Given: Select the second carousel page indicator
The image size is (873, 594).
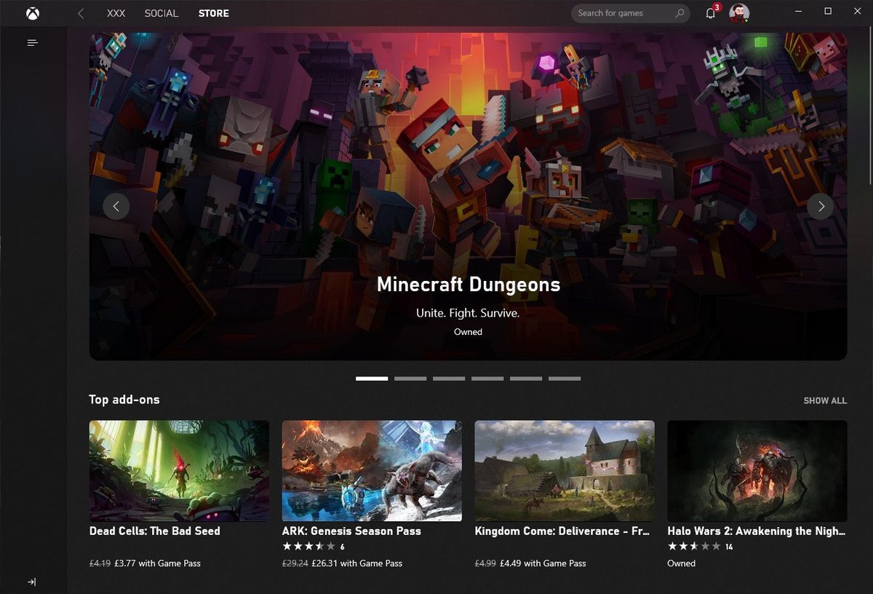Looking at the screenshot, I should pos(410,379).
